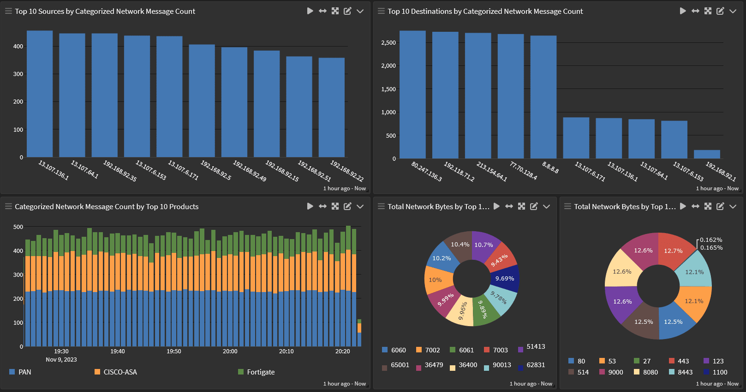Click the 6060 legend color swatch
This screenshot has width=746, height=392.
pyautogui.click(x=385, y=350)
